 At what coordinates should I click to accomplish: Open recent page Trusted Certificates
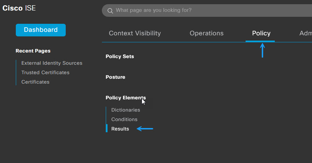(x=45, y=72)
